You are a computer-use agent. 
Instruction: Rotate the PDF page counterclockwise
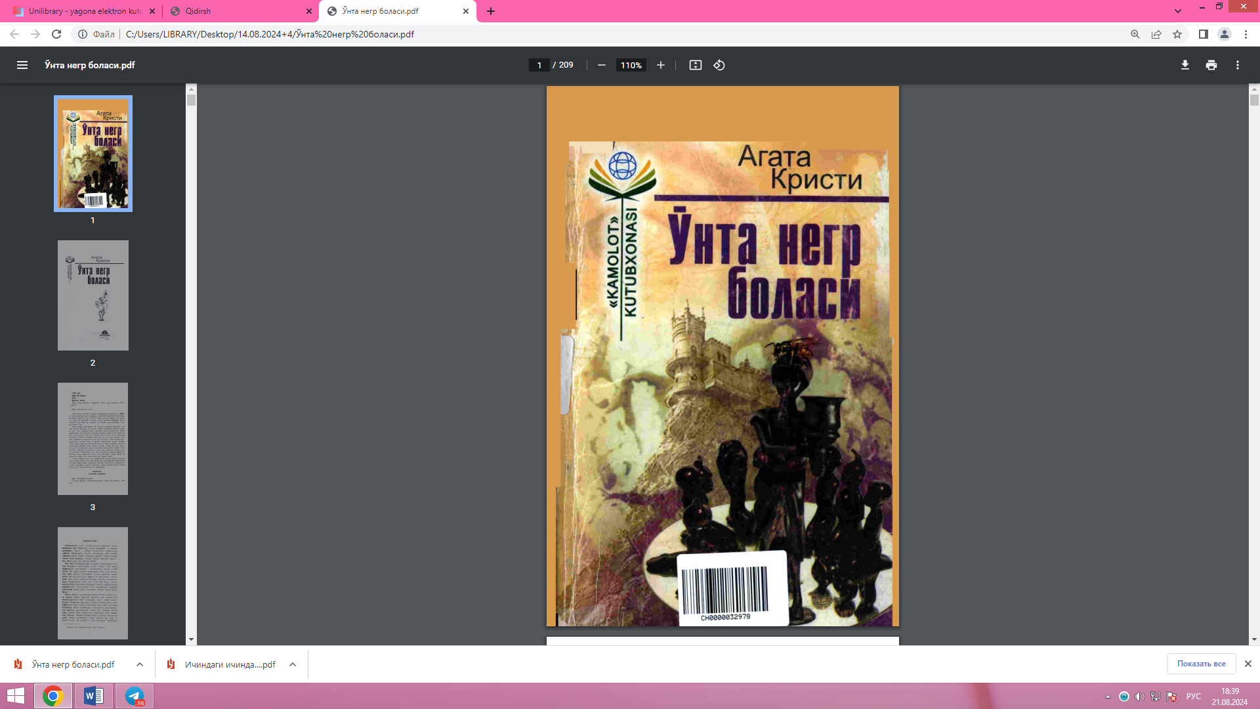point(717,65)
